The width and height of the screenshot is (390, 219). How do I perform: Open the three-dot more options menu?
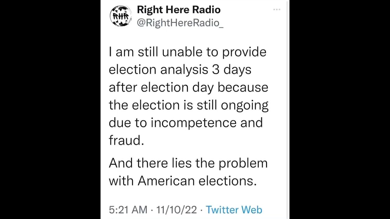[x=277, y=10]
